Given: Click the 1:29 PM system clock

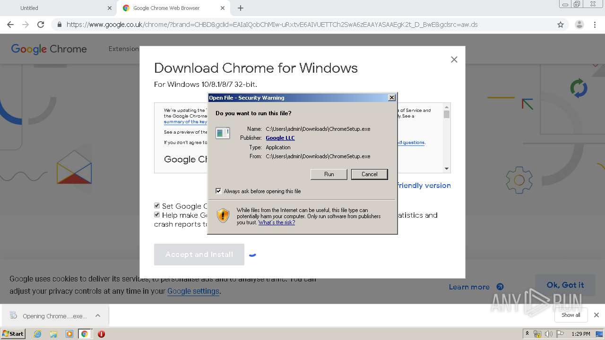Looking at the screenshot, I should point(580,334).
